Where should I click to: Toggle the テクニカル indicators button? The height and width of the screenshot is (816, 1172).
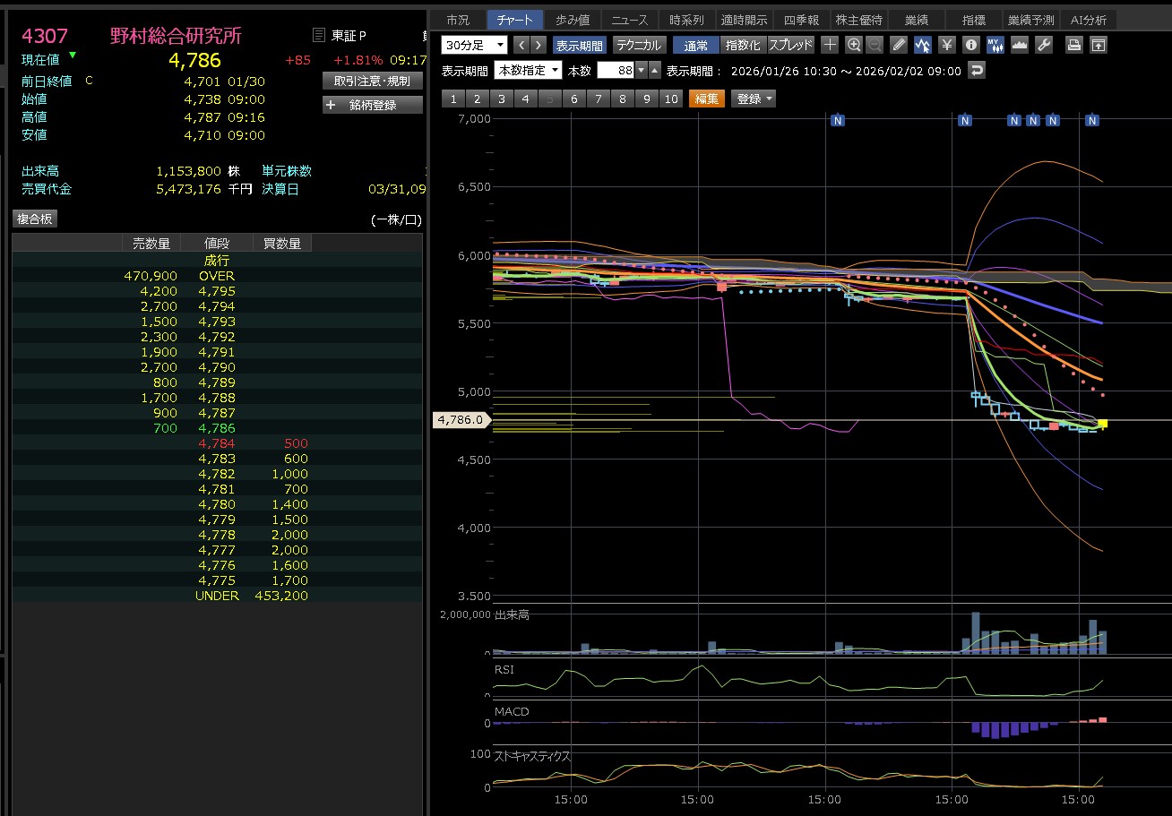[x=639, y=45]
